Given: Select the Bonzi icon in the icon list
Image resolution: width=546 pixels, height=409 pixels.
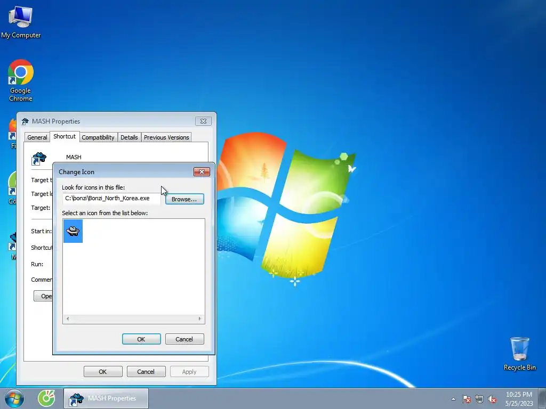Looking at the screenshot, I should click(x=73, y=231).
